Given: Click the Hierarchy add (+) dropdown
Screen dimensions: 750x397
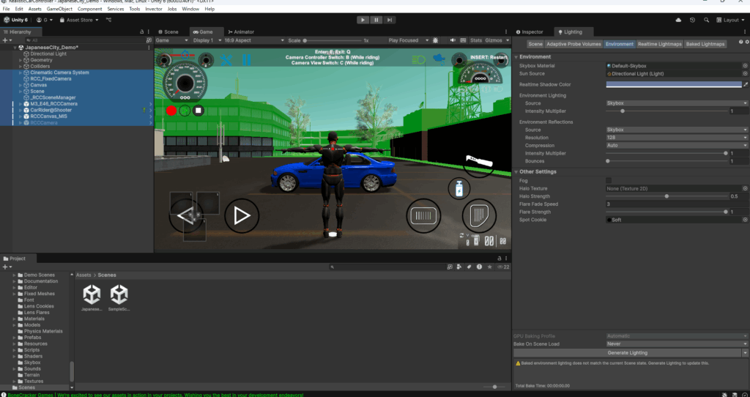Looking at the screenshot, I should point(7,40).
